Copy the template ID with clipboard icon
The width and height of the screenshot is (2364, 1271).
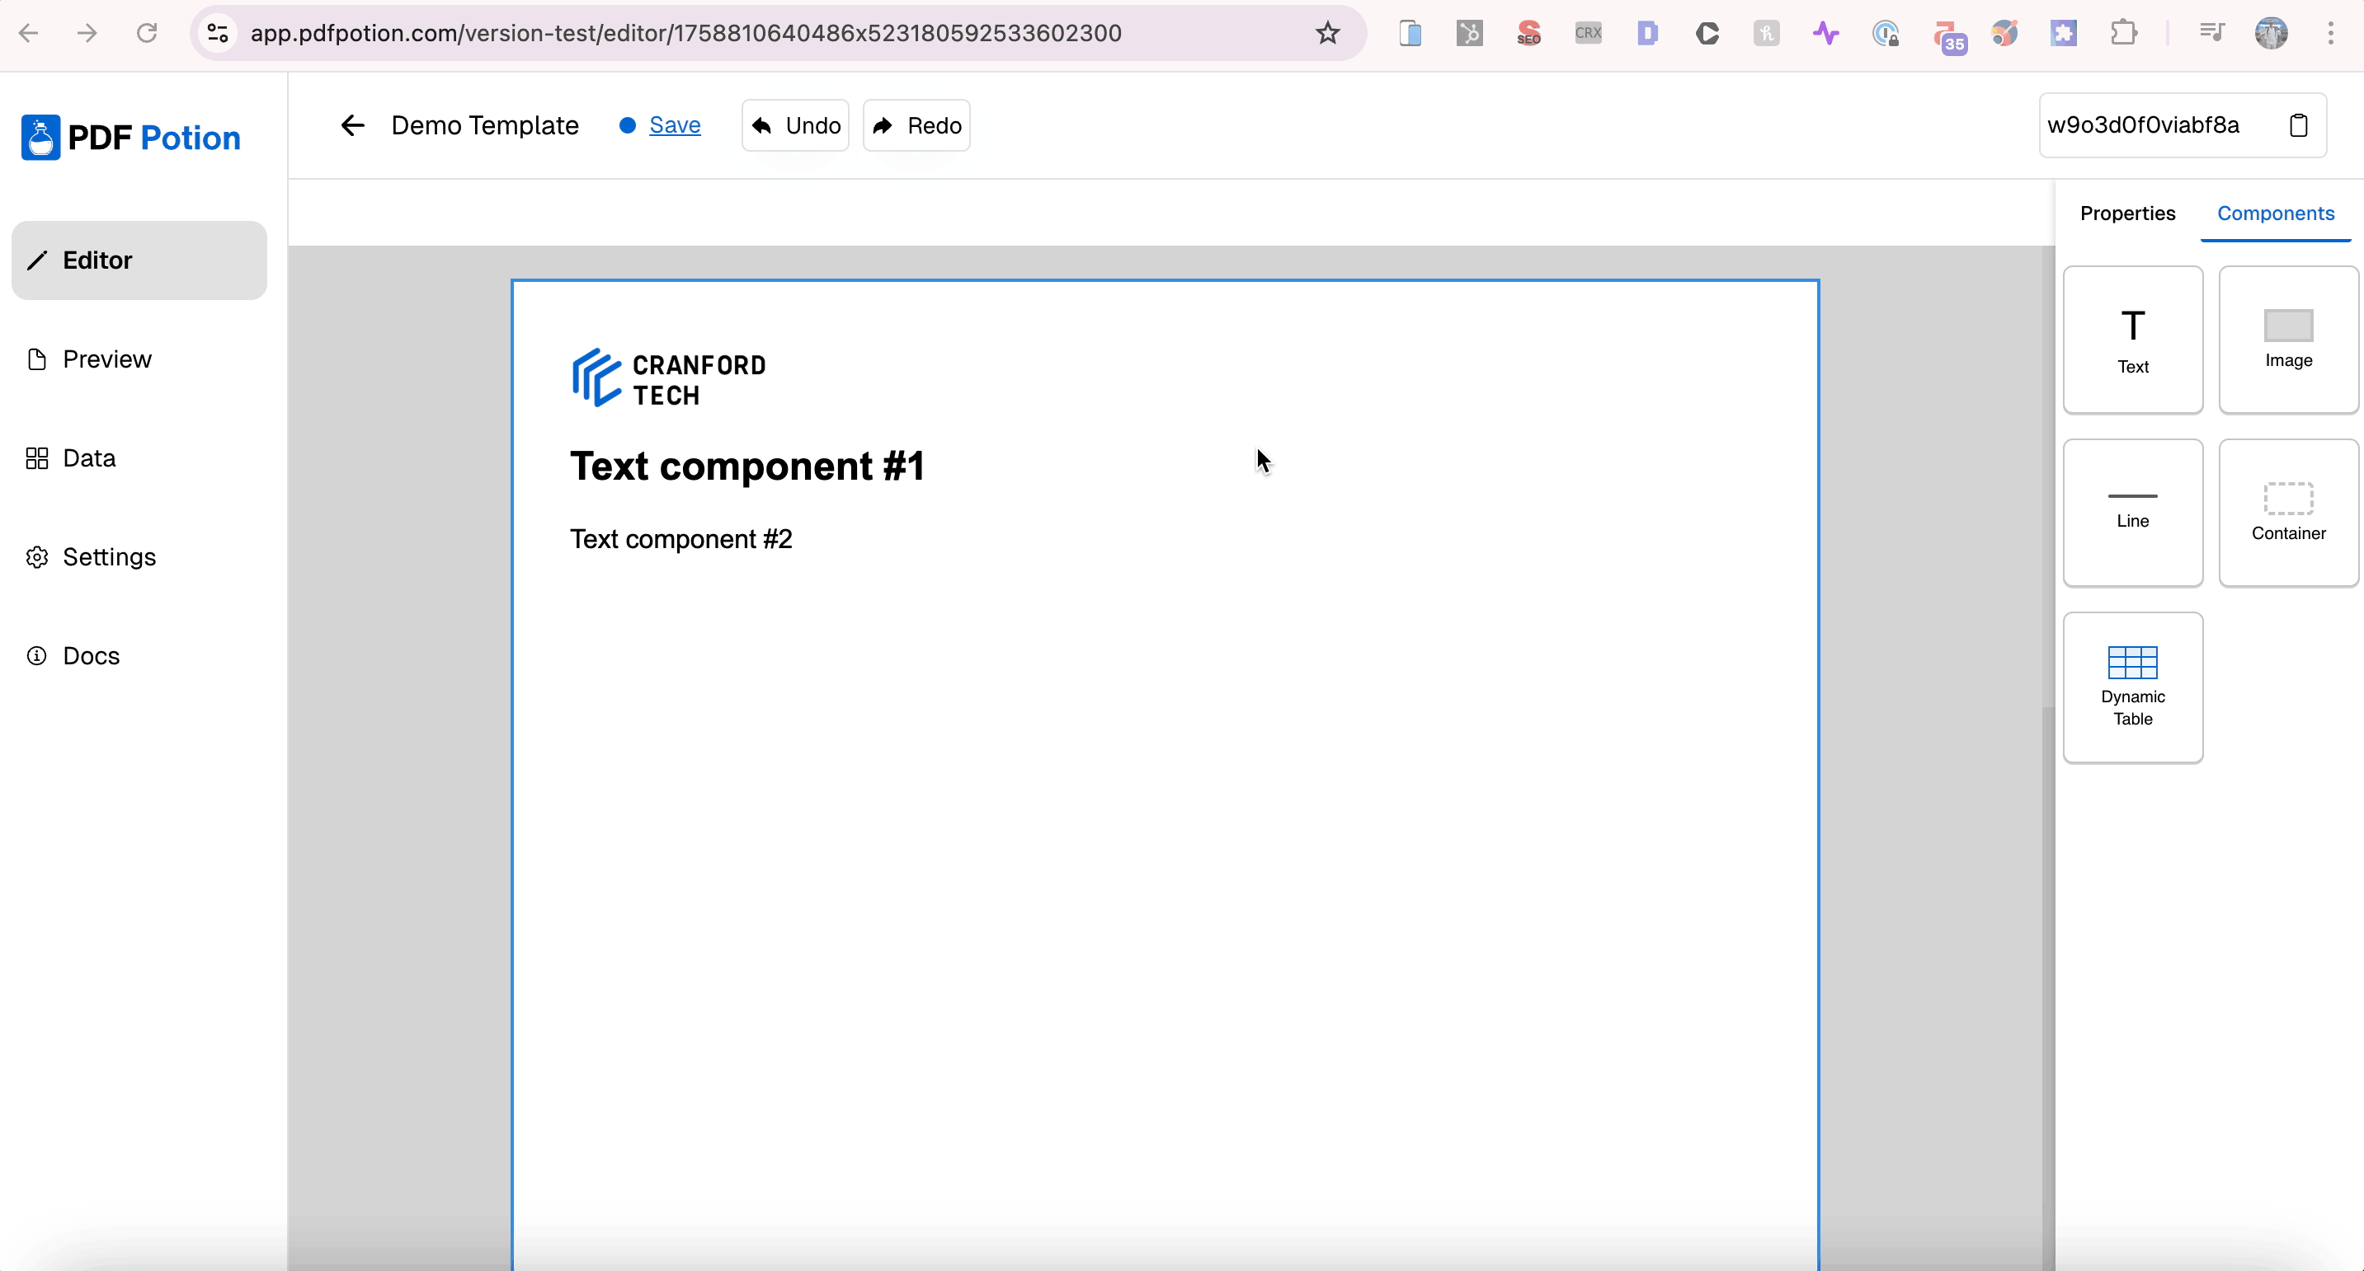2298,125
